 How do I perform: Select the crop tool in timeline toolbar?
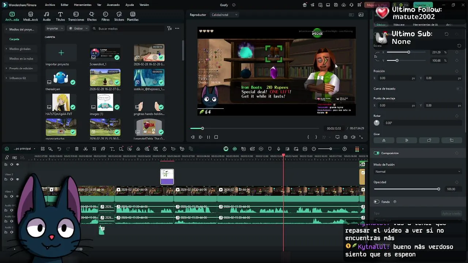94,149
